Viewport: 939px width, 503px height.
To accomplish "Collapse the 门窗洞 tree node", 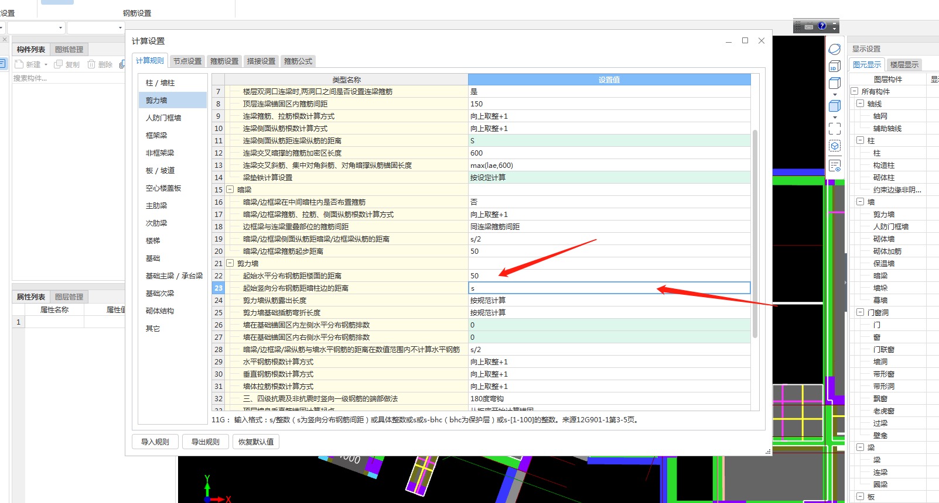I will pyautogui.click(x=861, y=312).
